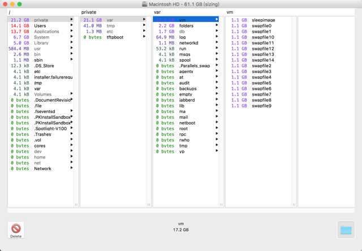The width and height of the screenshot is (362, 251).
Task: Select the spool folder row
Action: [x=186, y=60]
